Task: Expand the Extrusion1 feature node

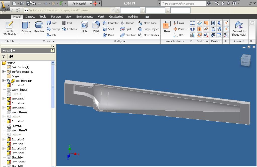Action: tap(3, 85)
